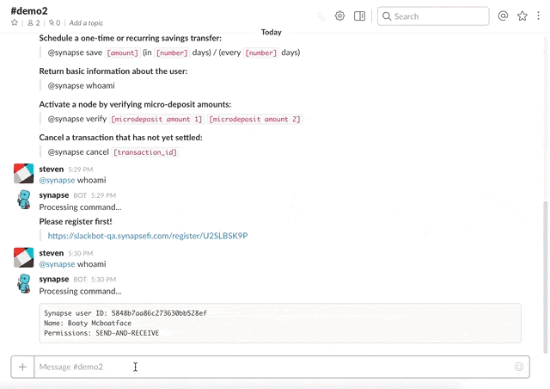
Task: Open pinned items indicator
Action: [x=54, y=23]
